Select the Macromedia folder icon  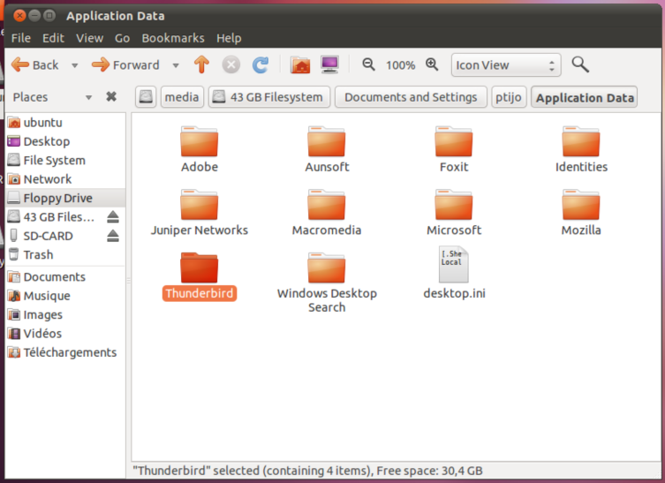coord(326,205)
